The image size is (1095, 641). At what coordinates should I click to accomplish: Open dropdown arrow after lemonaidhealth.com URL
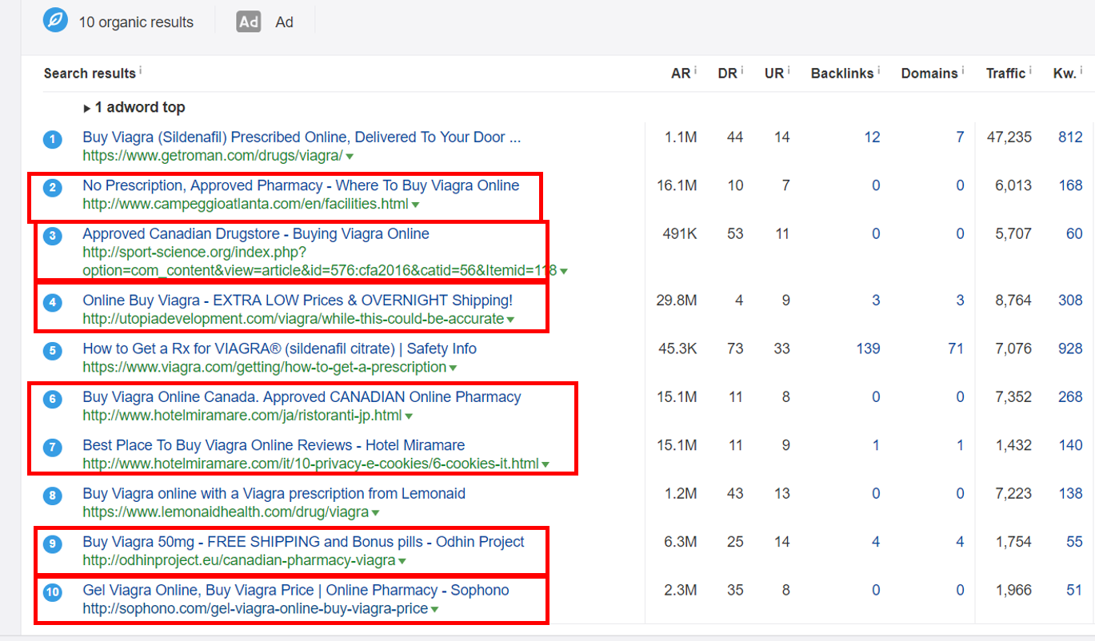tap(375, 513)
